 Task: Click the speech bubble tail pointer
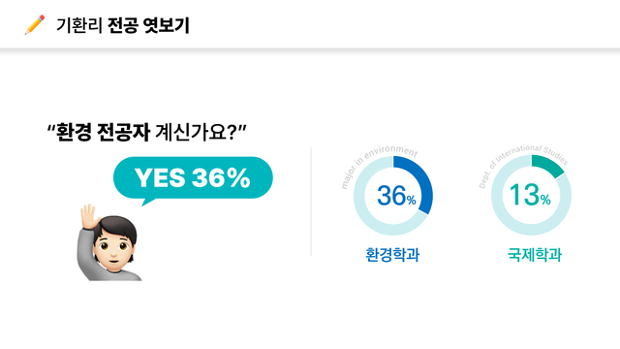148,202
